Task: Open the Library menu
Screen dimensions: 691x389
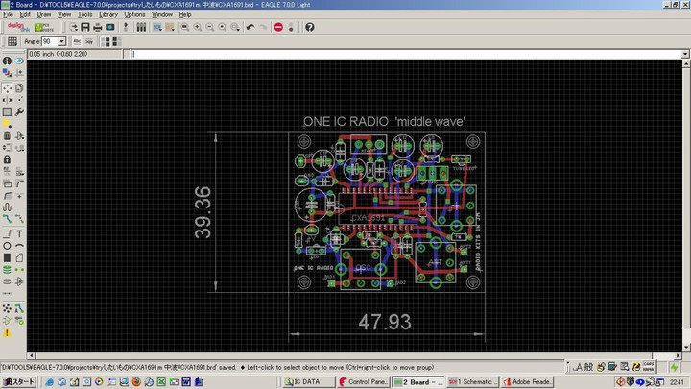Action: [x=108, y=15]
